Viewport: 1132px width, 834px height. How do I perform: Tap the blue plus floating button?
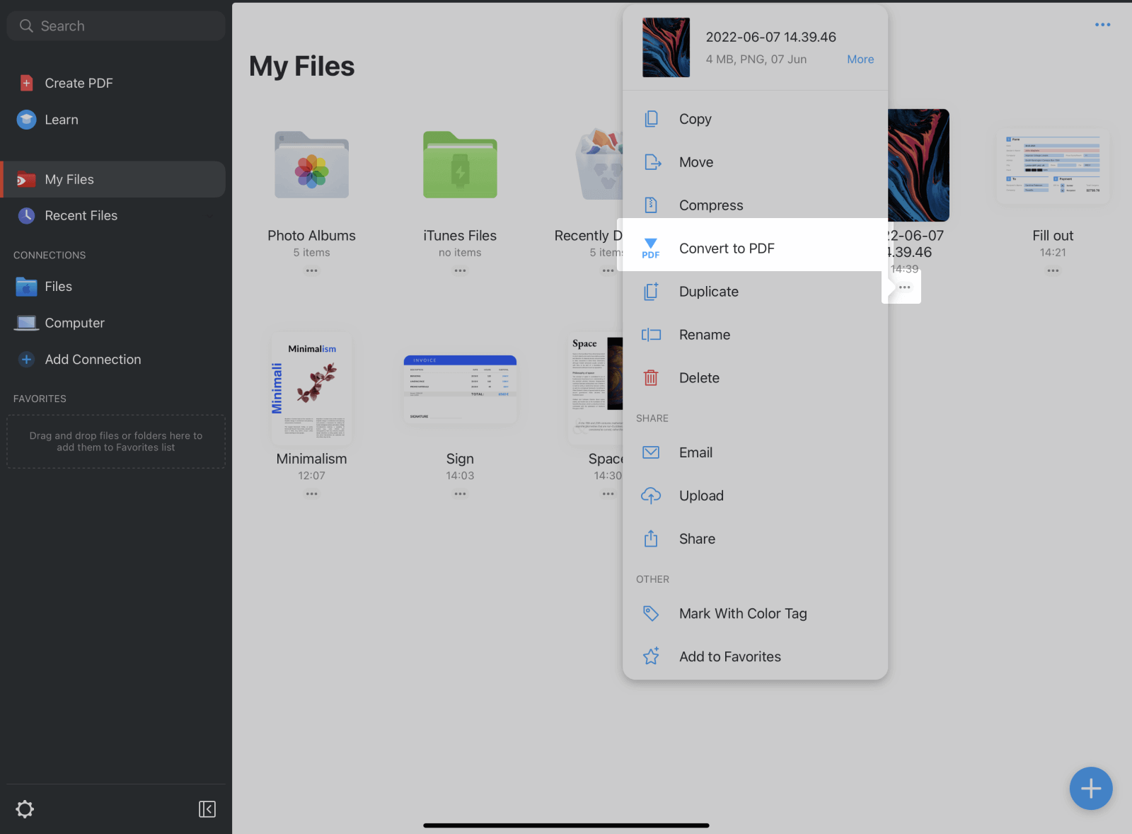pyautogui.click(x=1091, y=789)
